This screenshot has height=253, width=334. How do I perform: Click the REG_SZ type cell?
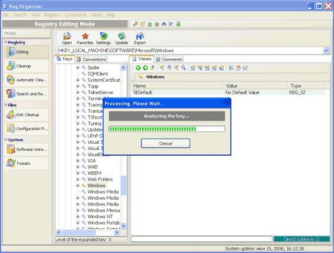297,92
